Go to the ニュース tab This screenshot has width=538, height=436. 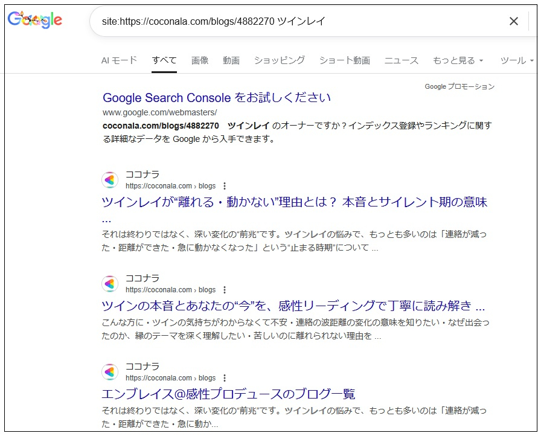point(402,60)
